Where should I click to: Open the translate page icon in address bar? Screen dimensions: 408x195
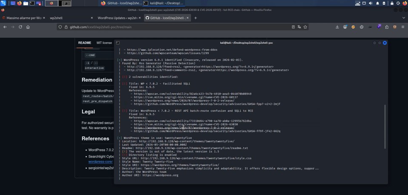pos(299,27)
